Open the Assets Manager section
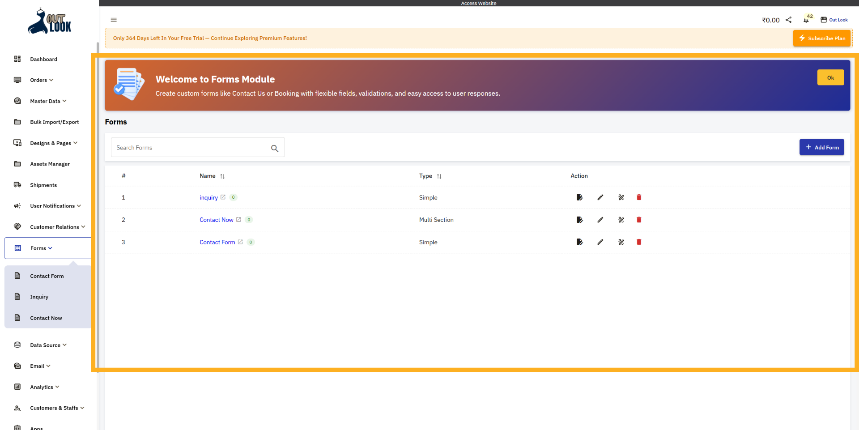 (x=50, y=164)
